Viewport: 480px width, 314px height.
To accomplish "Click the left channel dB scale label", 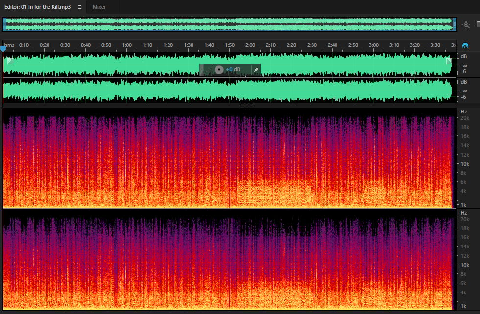I will point(464,56).
